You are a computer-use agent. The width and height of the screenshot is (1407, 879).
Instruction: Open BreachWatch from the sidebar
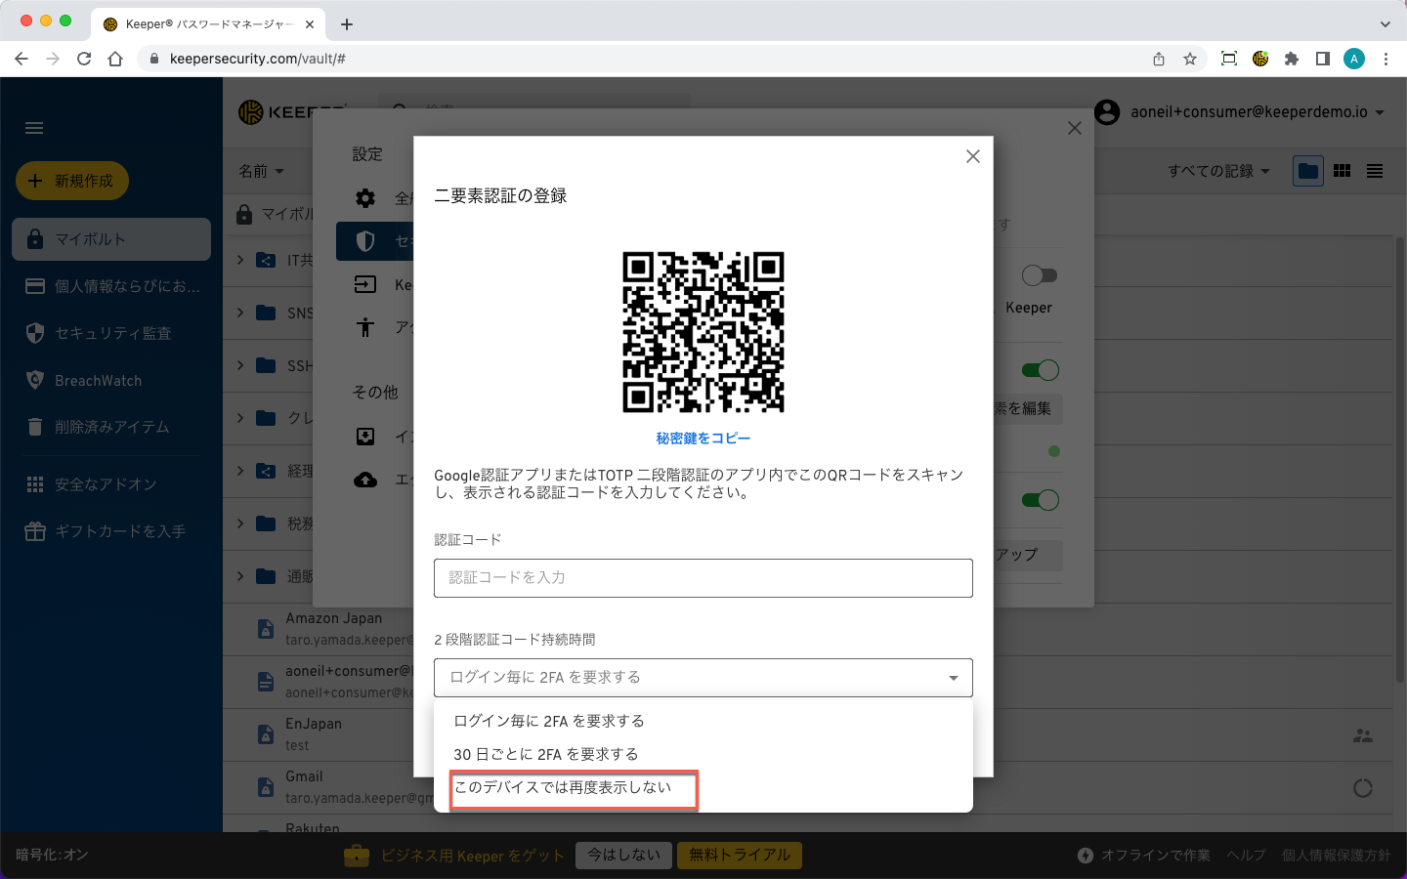click(x=98, y=381)
